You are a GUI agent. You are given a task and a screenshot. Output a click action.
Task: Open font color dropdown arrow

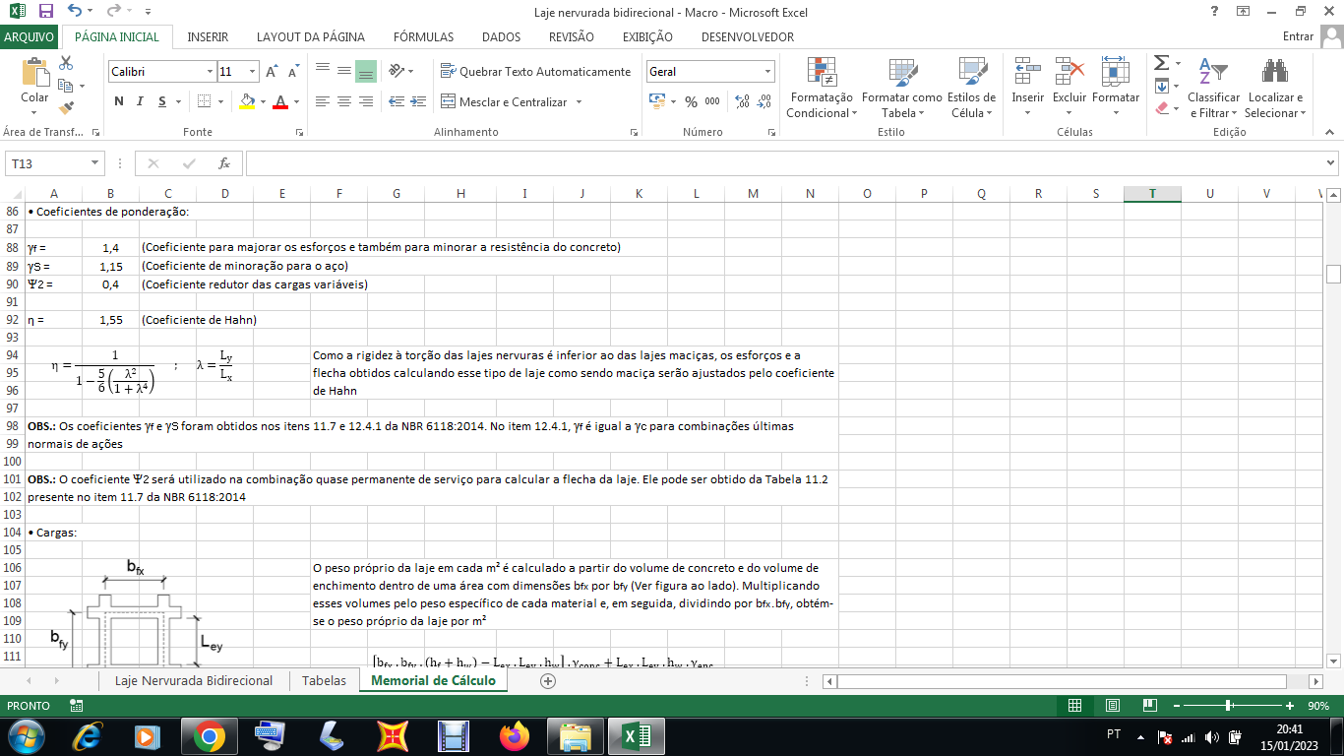click(296, 101)
